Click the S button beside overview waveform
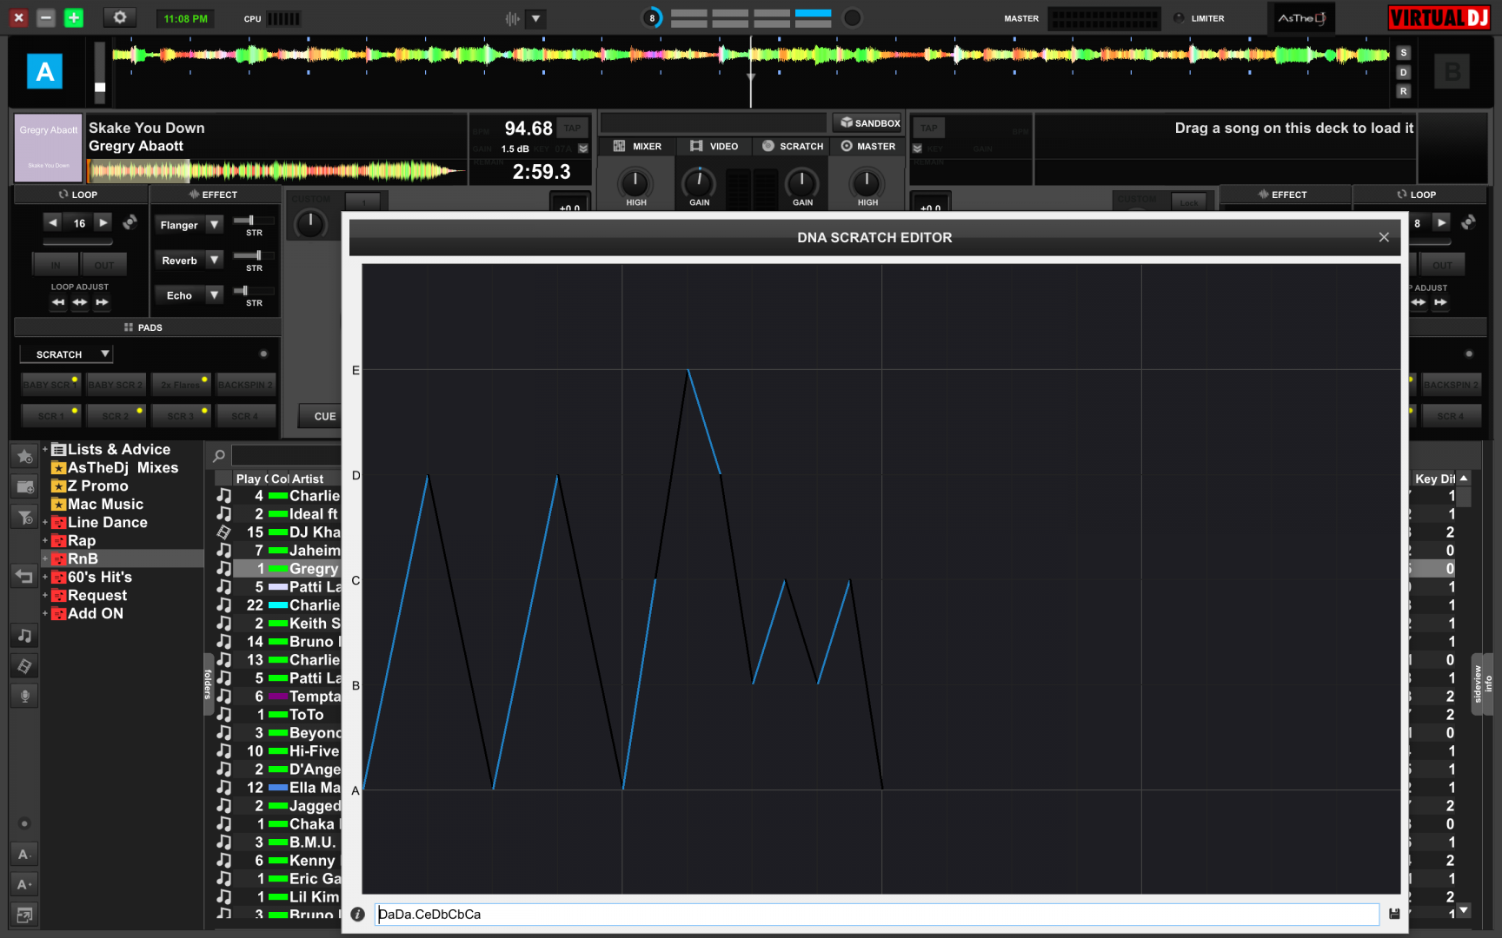The height and width of the screenshot is (938, 1502). coord(1403,53)
